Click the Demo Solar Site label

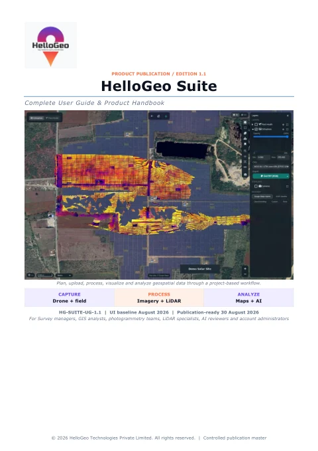200,269
